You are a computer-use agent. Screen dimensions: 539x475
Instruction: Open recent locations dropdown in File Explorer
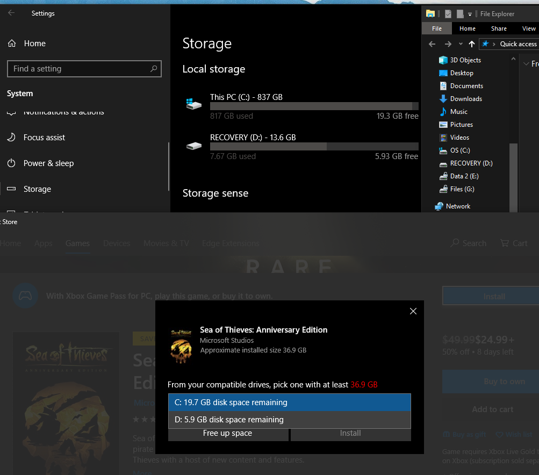(x=461, y=44)
